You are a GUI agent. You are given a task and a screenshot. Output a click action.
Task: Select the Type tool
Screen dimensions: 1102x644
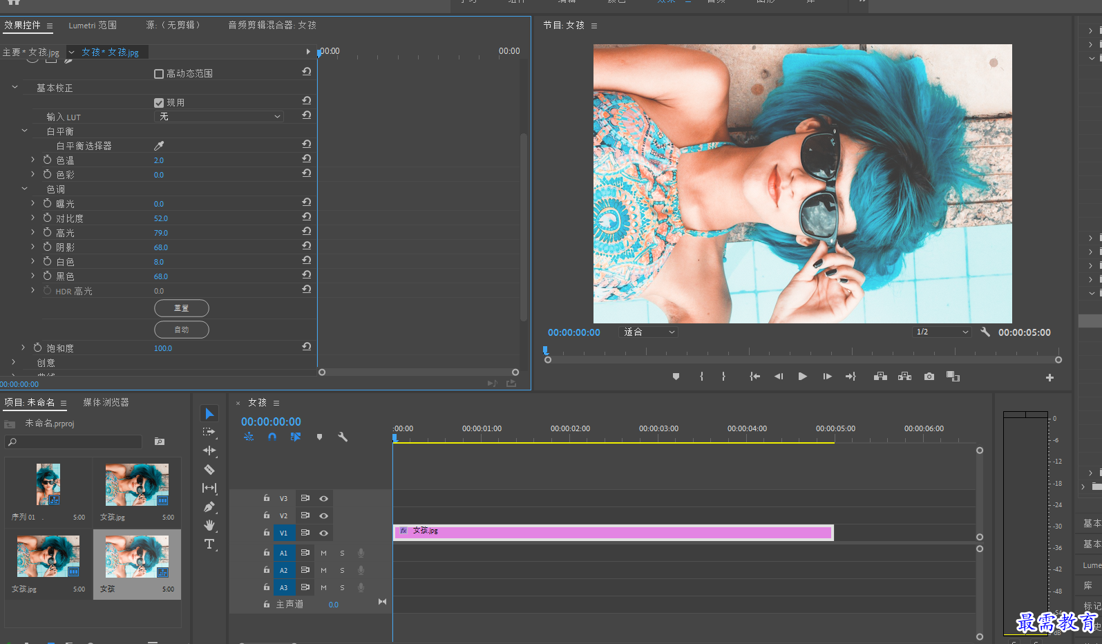(x=209, y=544)
